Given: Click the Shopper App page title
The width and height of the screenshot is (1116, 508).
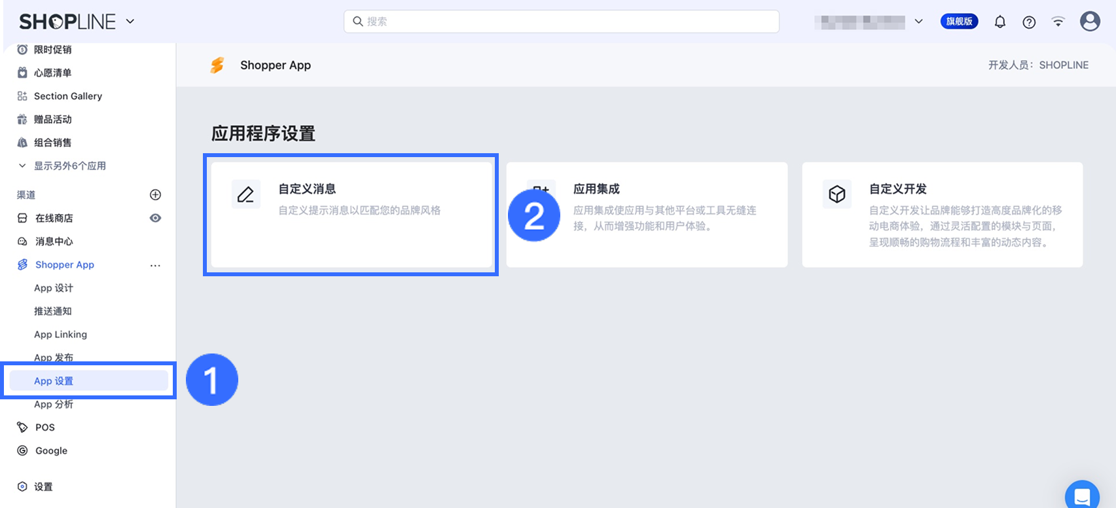Looking at the screenshot, I should coord(276,65).
